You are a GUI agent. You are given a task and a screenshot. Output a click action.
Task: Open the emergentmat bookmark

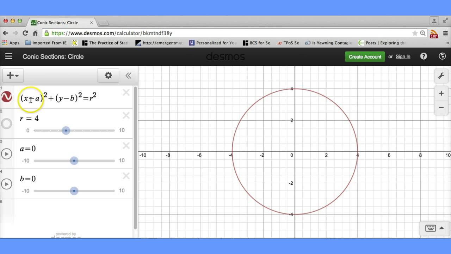coord(160,43)
